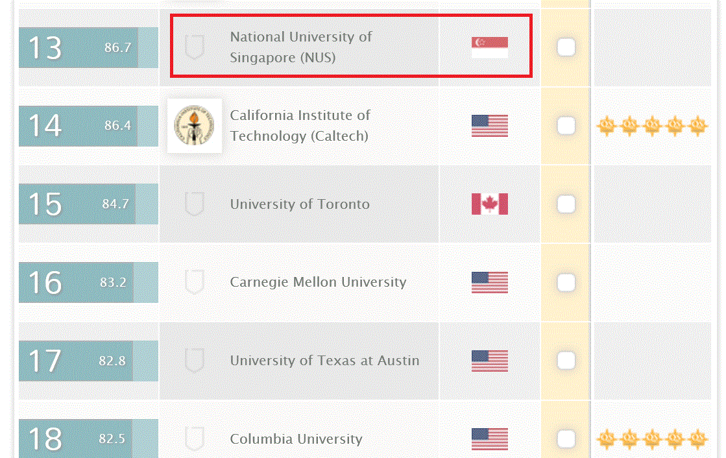This screenshot has height=458, width=726.
Task: Click the shield icon beside Columbia University
Action: click(x=193, y=439)
